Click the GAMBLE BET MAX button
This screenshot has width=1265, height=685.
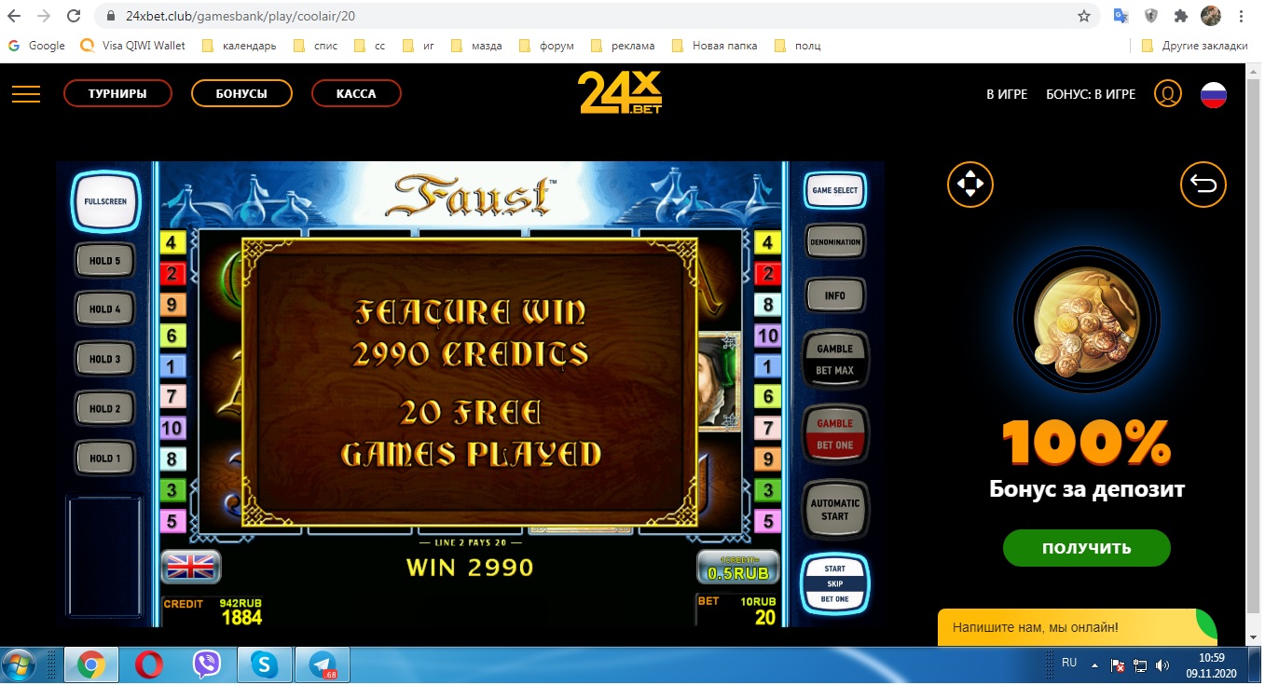835,360
